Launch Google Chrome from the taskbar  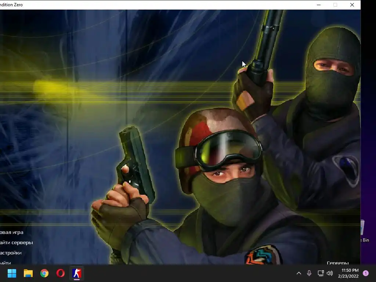[44, 273]
